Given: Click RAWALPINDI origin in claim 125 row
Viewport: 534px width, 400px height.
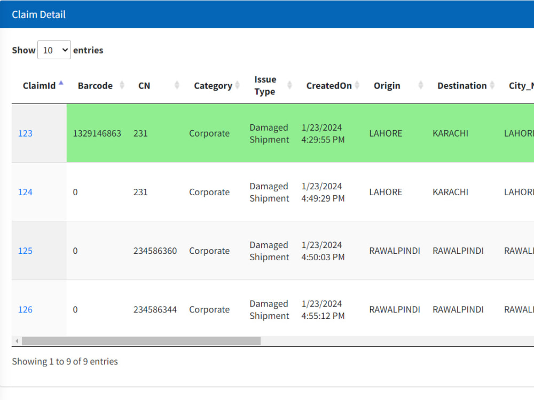Looking at the screenshot, I should click(395, 251).
